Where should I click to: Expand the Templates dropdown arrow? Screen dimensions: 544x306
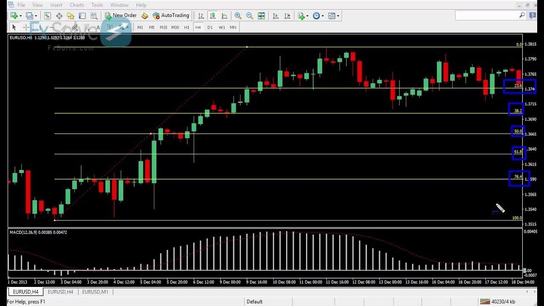pos(338,16)
